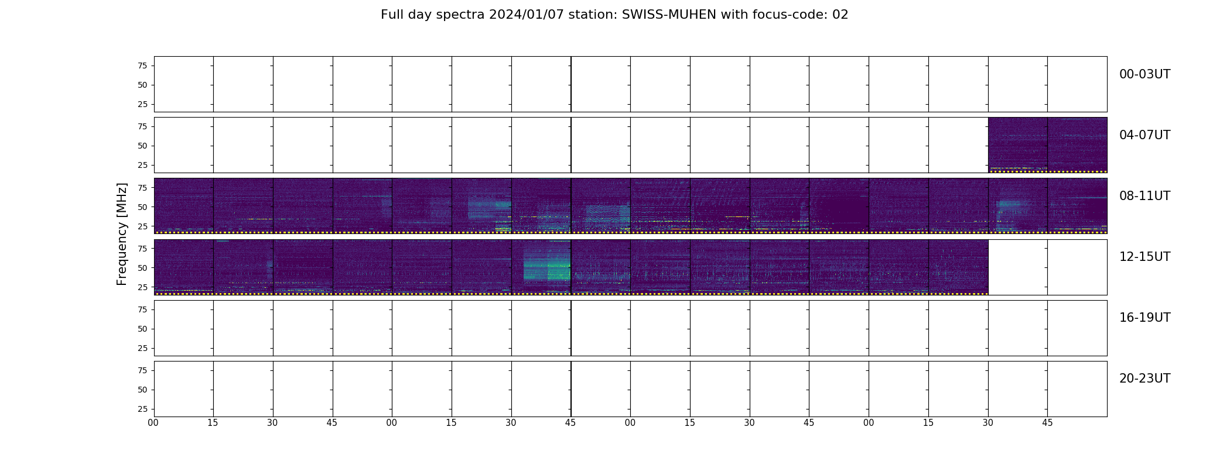Screen dimensions: 1230x468
Task: Select the "04-07UT" row label
Action: (x=1144, y=135)
